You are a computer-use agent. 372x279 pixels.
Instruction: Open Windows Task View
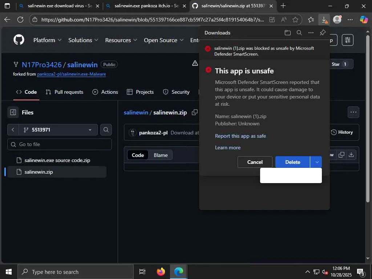[142, 272]
